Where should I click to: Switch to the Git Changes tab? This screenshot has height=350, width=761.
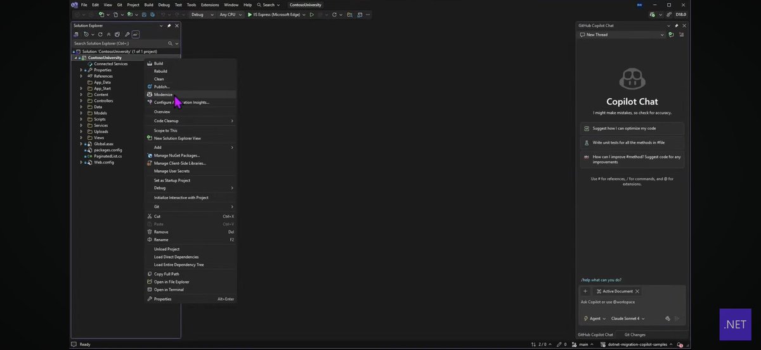pos(635,334)
